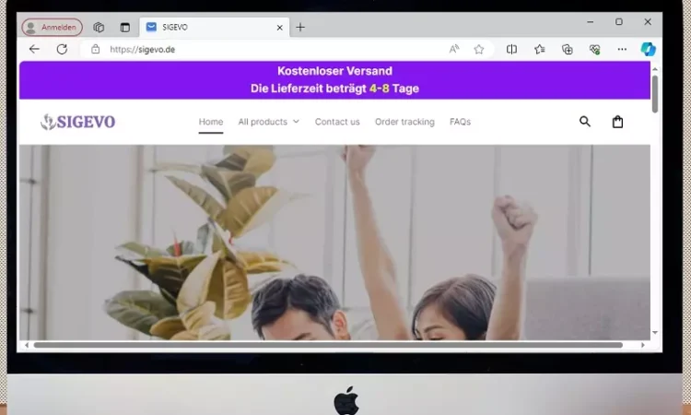
Task: Open the Contact us page
Action: [337, 122]
